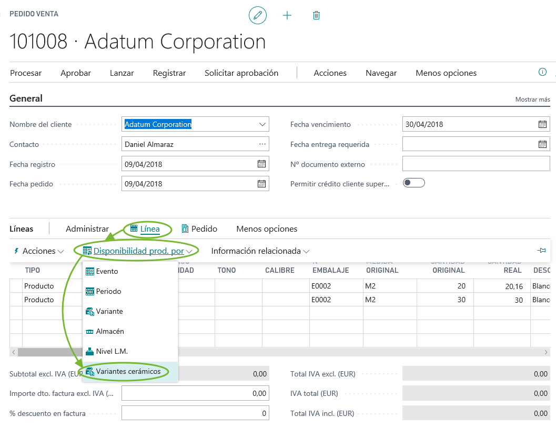This screenshot has height=437, width=556.
Task: Click the Nivel L.M. icon in menu
Action: (x=90, y=352)
